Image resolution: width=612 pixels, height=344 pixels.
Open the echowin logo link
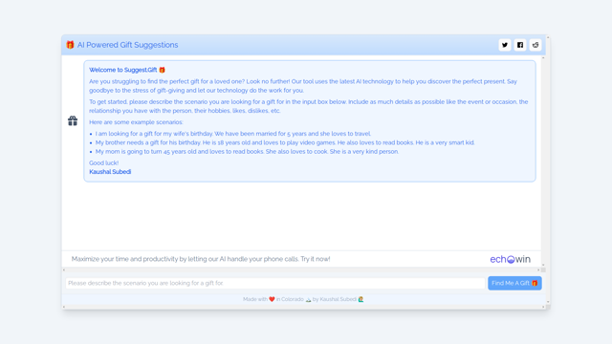510,259
